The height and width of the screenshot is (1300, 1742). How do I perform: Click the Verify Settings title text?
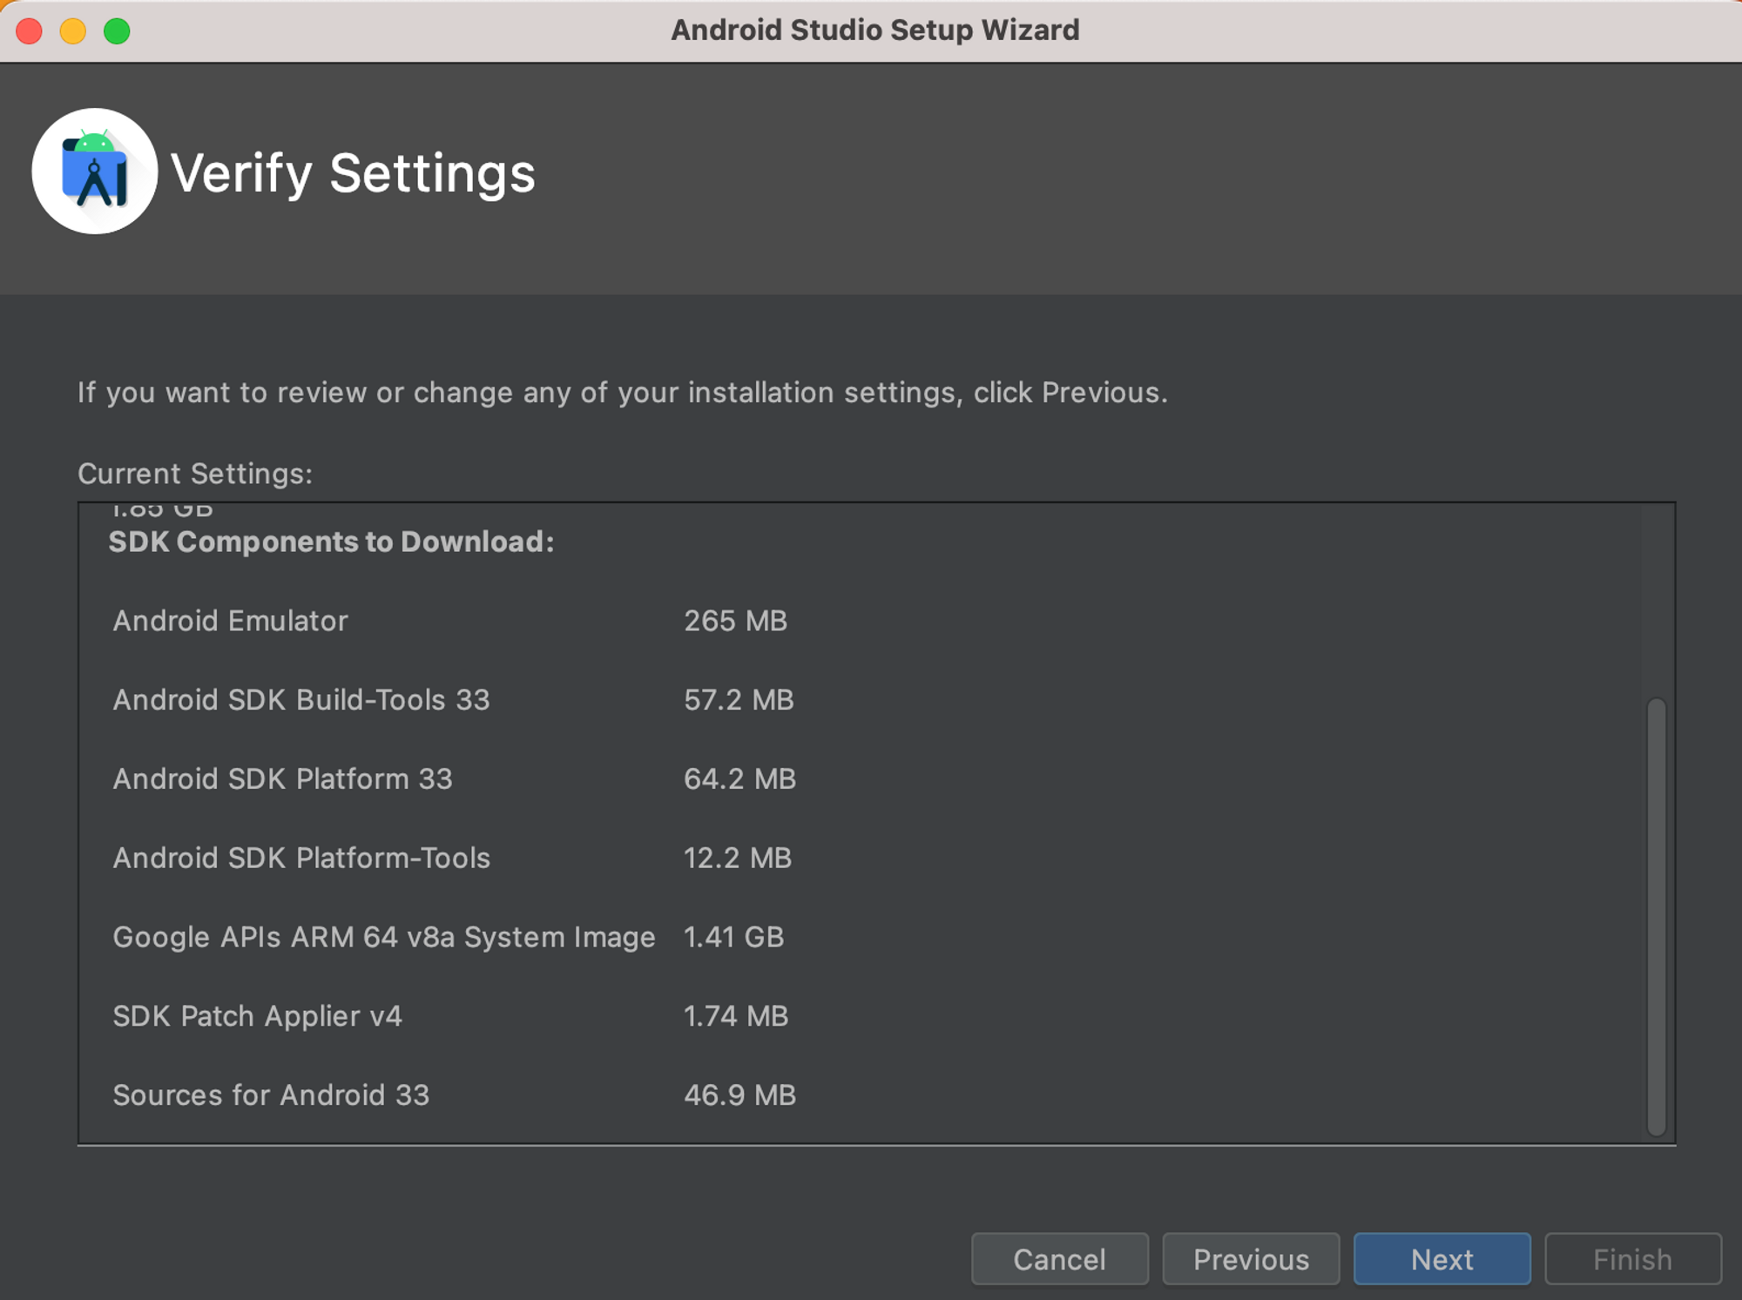click(353, 173)
